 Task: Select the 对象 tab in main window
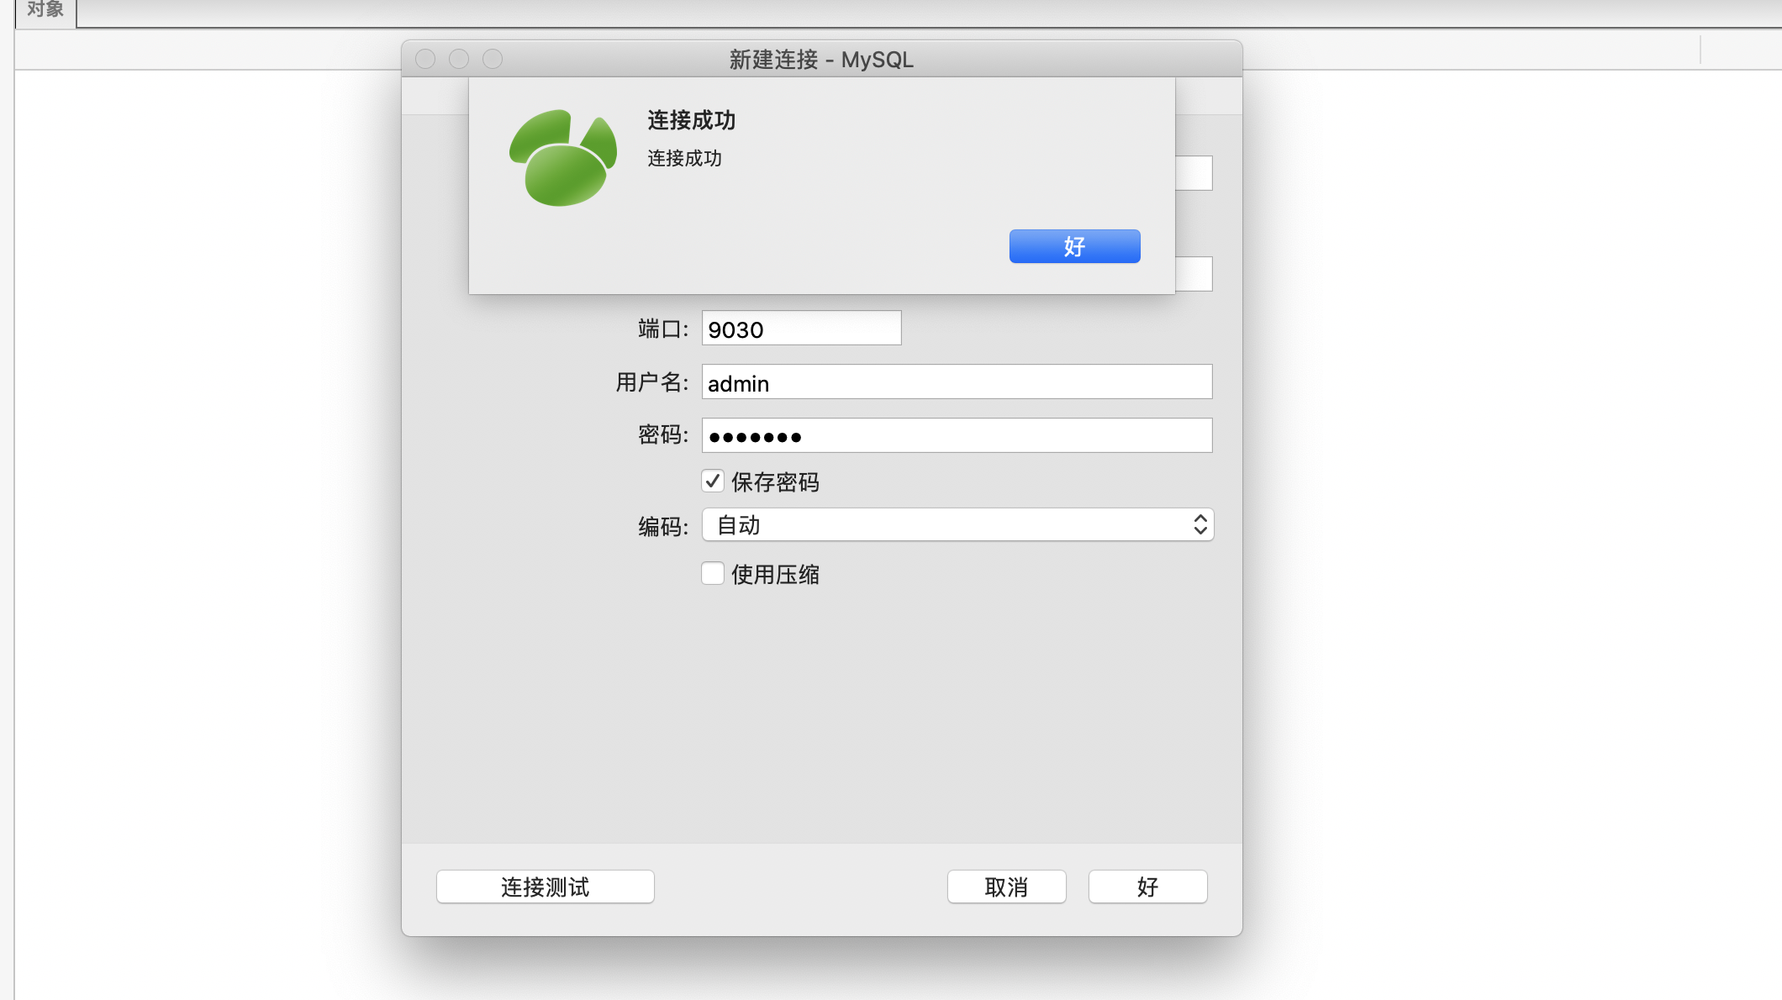pos(45,10)
